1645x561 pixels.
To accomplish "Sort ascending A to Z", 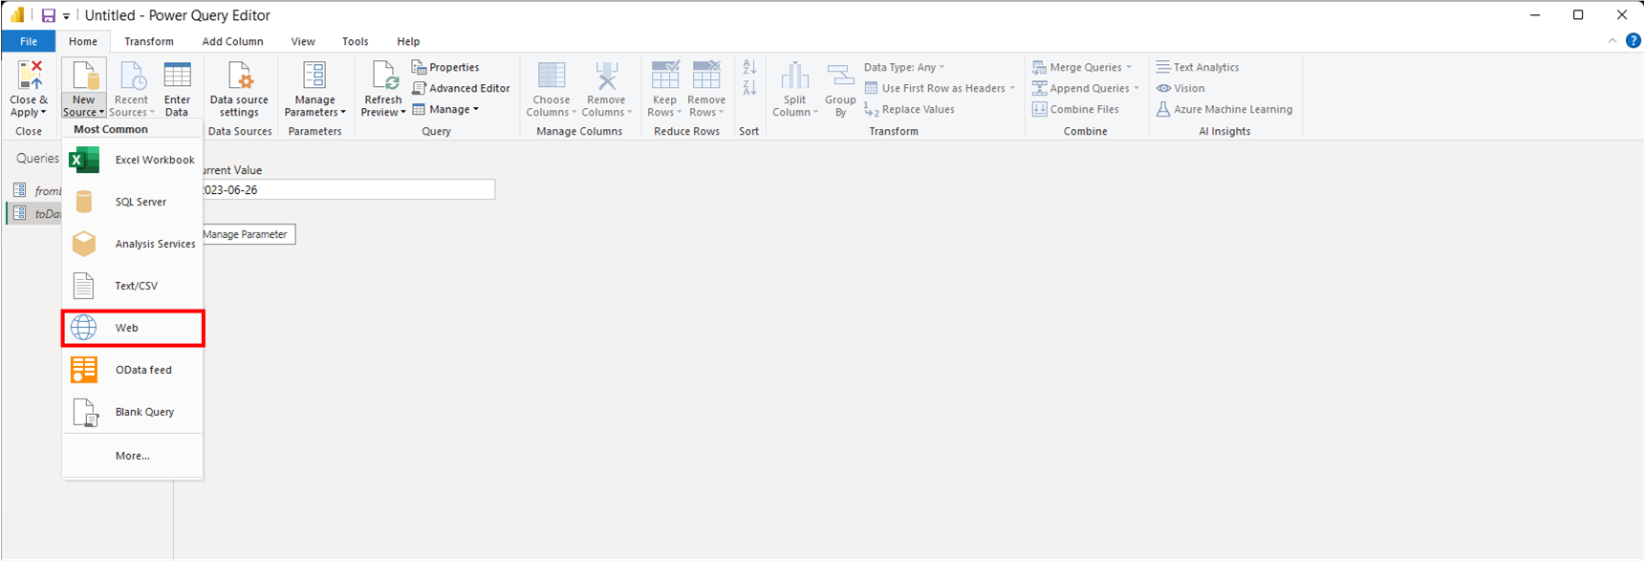I will [x=749, y=67].
